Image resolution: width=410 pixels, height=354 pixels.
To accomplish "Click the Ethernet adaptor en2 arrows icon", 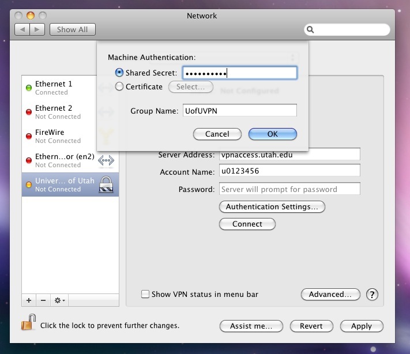I will 106,160.
